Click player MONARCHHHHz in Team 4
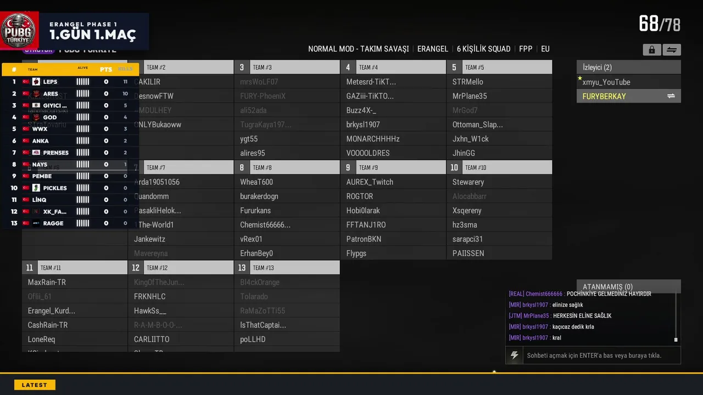 click(393, 139)
